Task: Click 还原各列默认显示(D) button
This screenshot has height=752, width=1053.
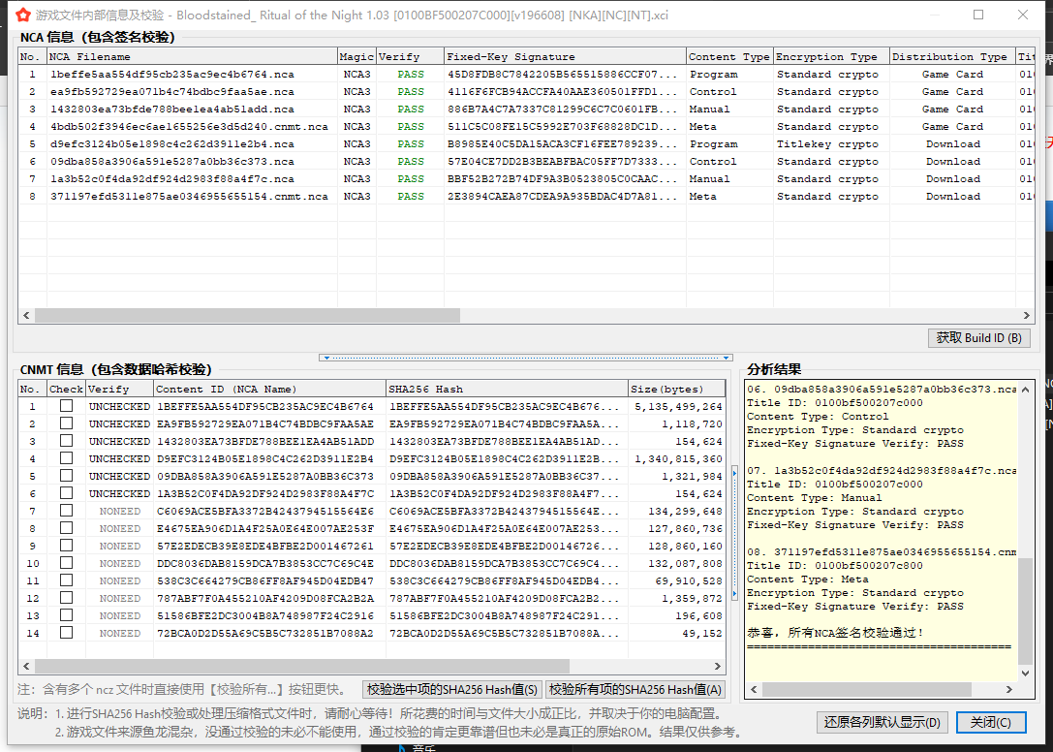Action: (x=882, y=722)
